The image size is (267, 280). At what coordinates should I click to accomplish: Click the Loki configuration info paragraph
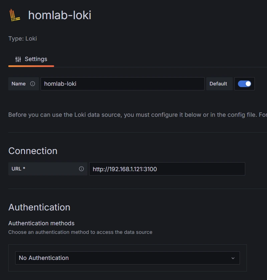click(x=138, y=115)
